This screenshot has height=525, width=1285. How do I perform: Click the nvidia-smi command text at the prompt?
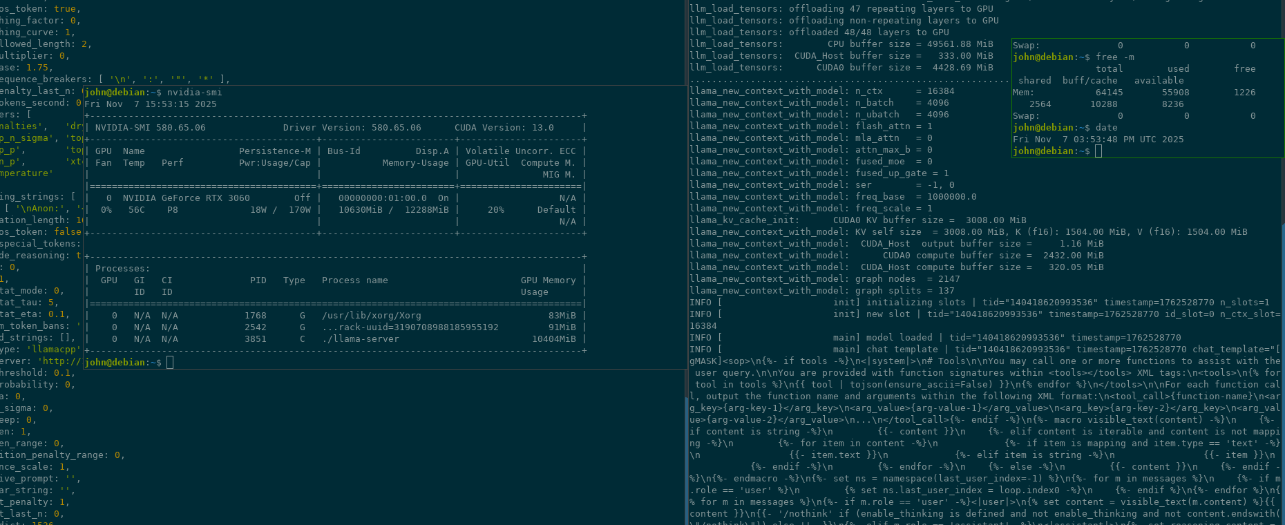195,93
